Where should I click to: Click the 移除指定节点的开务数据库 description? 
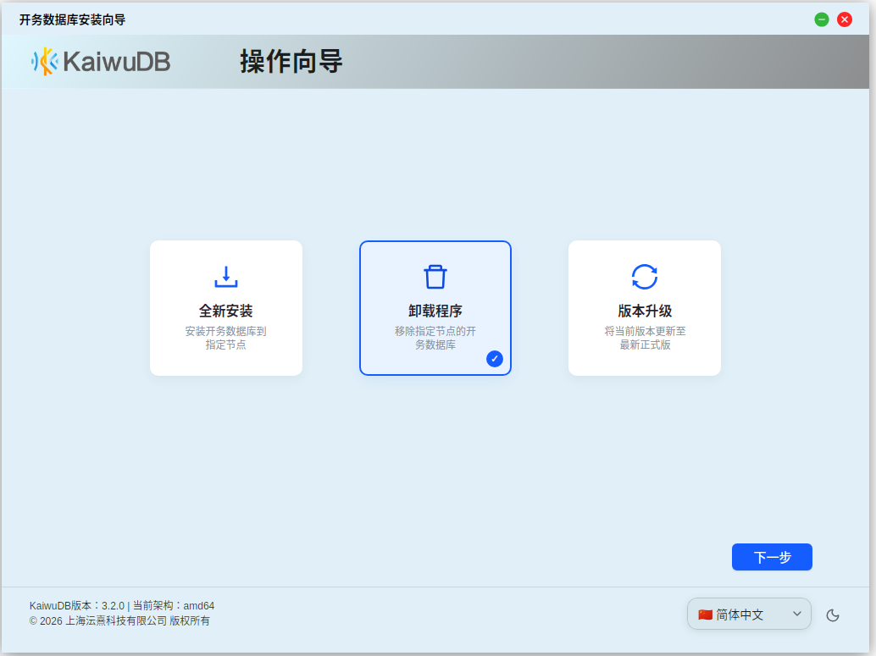[x=435, y=338]
